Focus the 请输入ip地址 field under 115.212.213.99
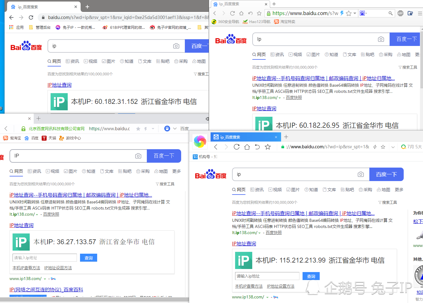The image size is (423, 303). tap(267, 276)
